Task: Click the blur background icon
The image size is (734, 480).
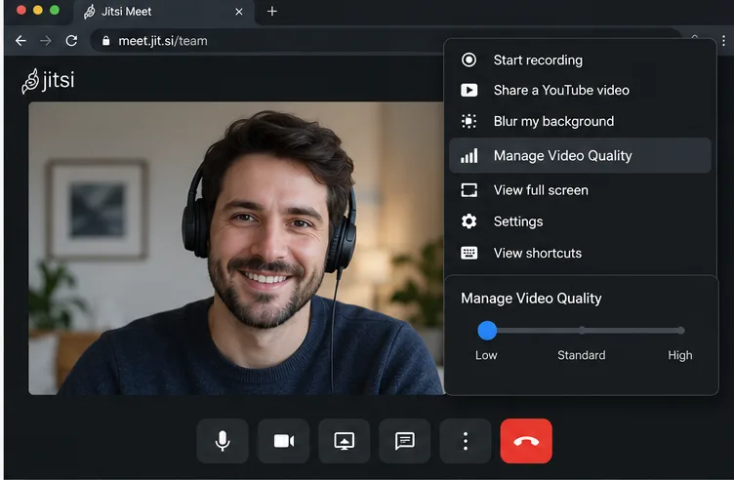Action: coord(469,121)
